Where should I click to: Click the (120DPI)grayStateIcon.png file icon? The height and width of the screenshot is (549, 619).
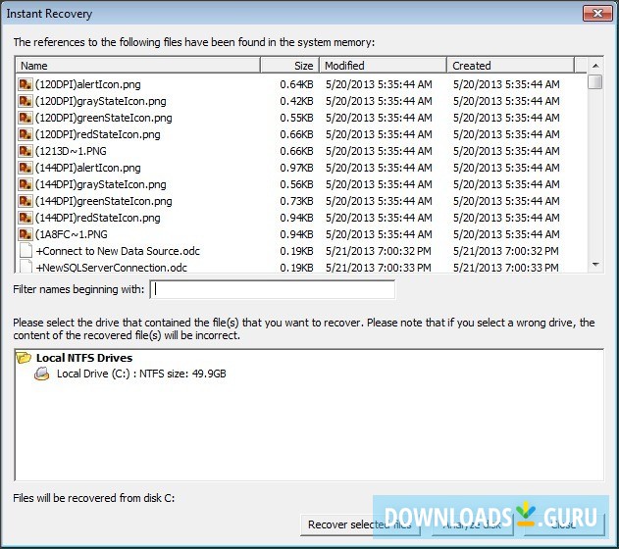pos(26,101)
